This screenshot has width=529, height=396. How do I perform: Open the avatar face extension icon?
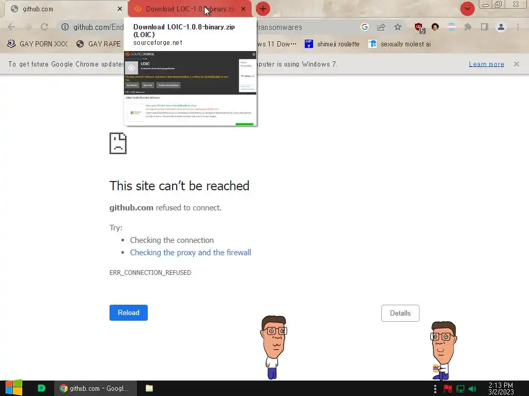(x=435, y=27)
